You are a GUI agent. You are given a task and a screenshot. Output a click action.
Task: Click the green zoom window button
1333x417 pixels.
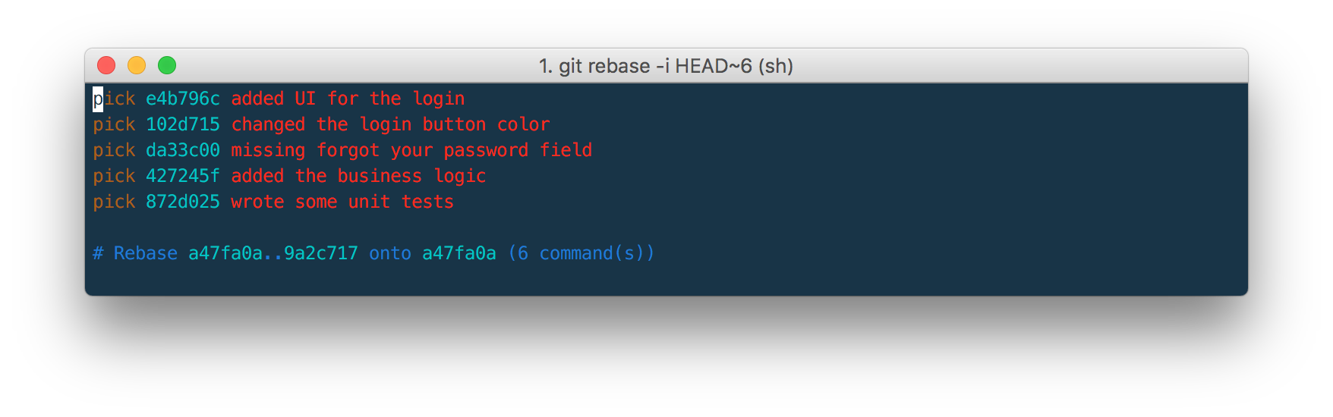pos(167,66)
